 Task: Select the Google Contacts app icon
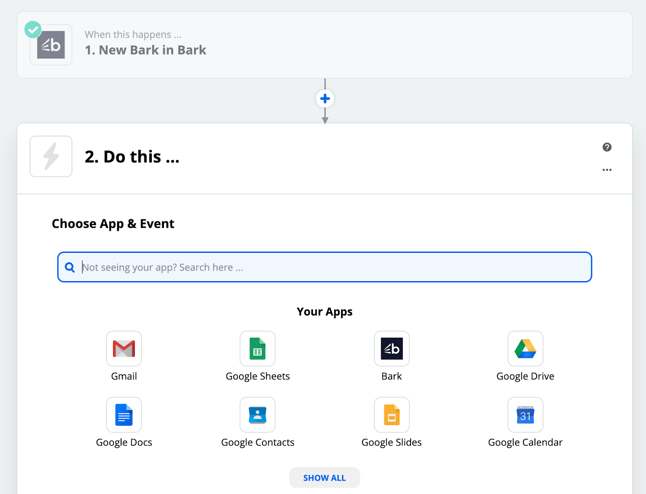click(x=258, y=415)
